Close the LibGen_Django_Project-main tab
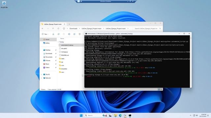 click(x=64, y=24)
